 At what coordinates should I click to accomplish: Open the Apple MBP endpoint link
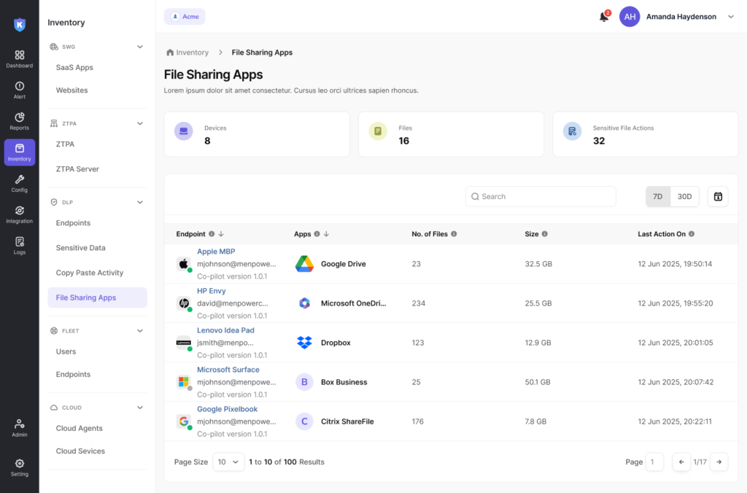click(x=216, y=252)
